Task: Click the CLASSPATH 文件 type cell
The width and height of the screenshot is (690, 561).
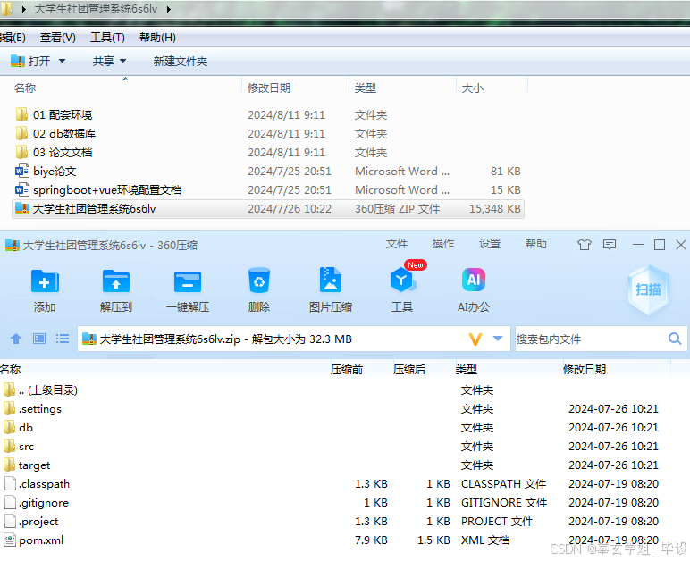Action: pos(503,483)
